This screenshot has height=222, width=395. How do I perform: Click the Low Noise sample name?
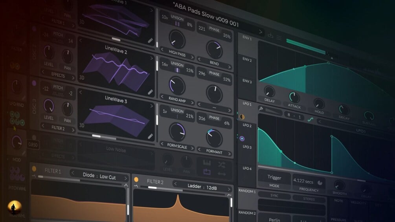coord(116,149)
